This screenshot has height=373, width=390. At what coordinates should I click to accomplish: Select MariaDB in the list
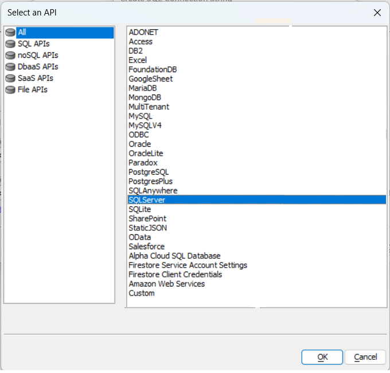(142, 88)
